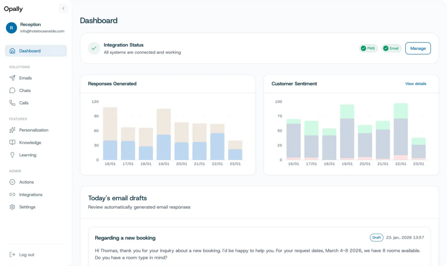Click the 23/01 bar in Customer Sentiment
Screen dimensions: 447x266
[x=419, y=149]
